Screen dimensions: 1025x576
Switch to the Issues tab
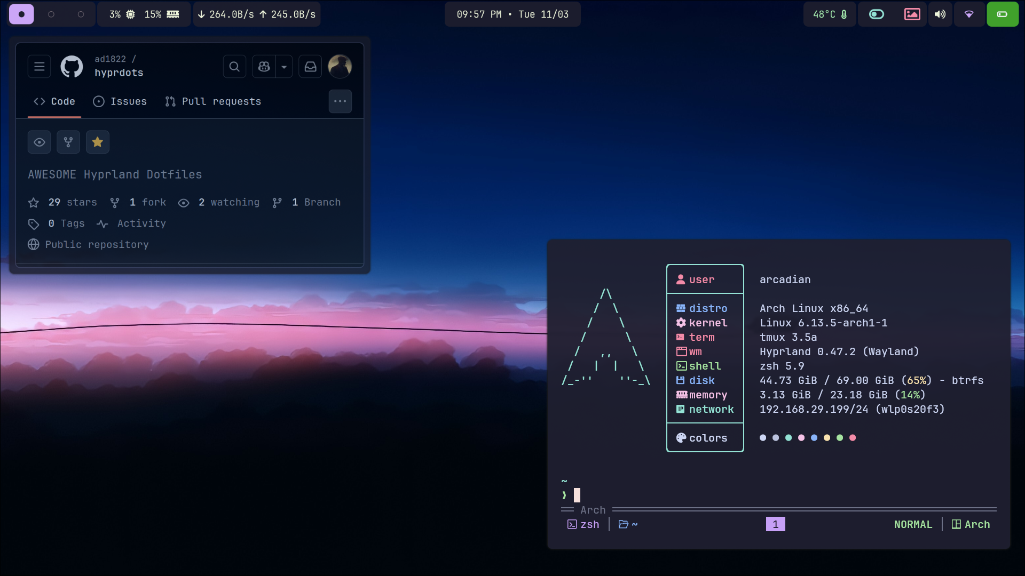tap(120, 101)
